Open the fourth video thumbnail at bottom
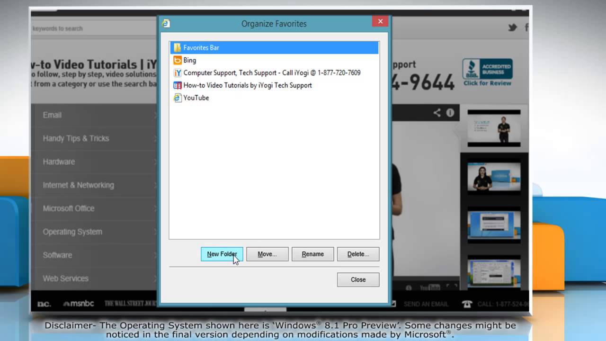 (x=494, y=272)
